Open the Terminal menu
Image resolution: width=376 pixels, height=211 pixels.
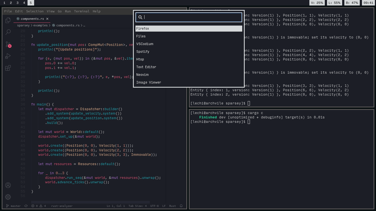pos(81,11)
